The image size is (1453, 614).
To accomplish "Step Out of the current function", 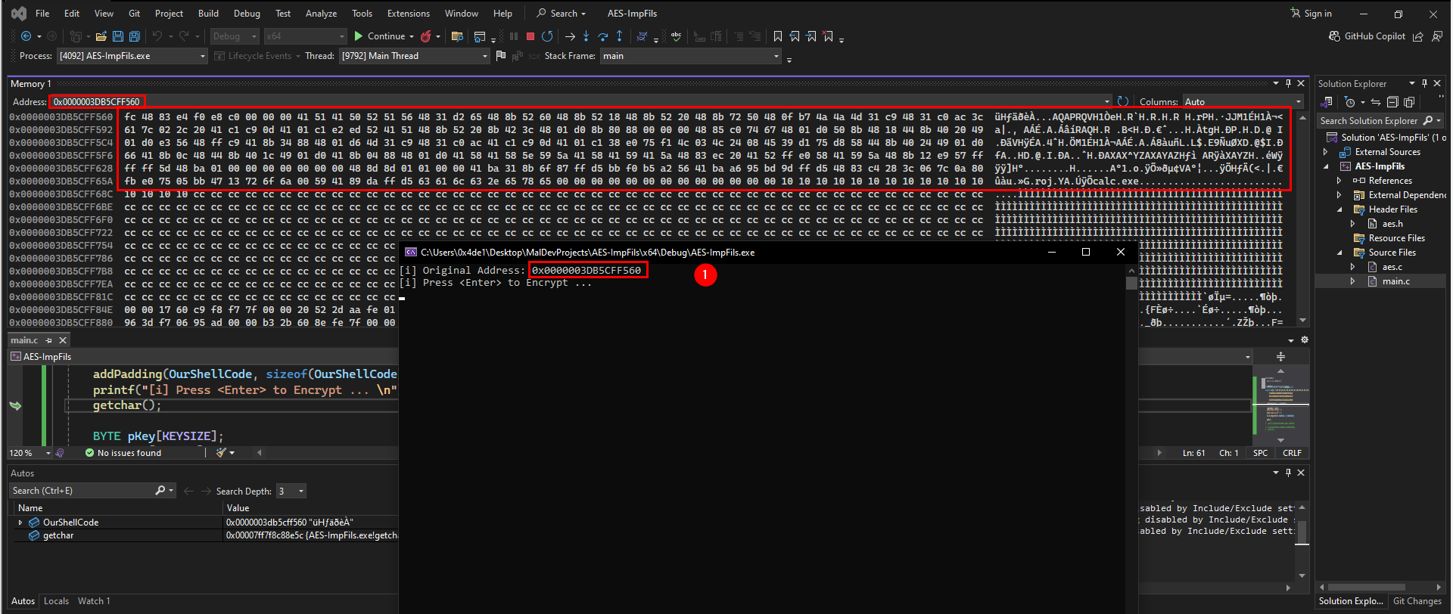I will [x=619, y=36].
